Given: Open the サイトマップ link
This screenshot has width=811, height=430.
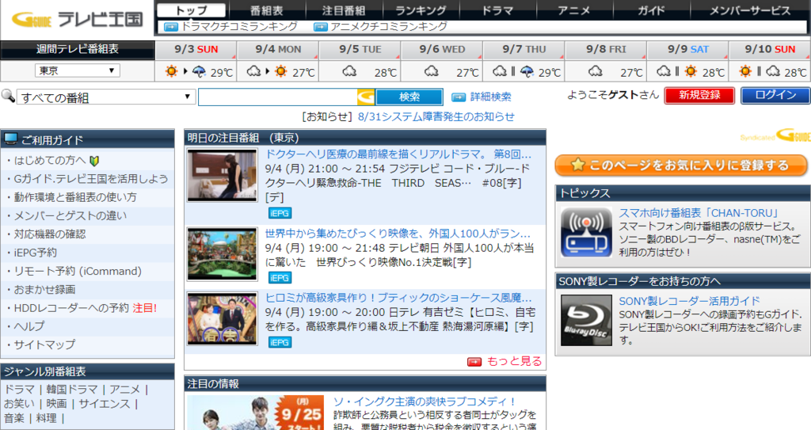Looking at the screenshot, I should point(44,344).
